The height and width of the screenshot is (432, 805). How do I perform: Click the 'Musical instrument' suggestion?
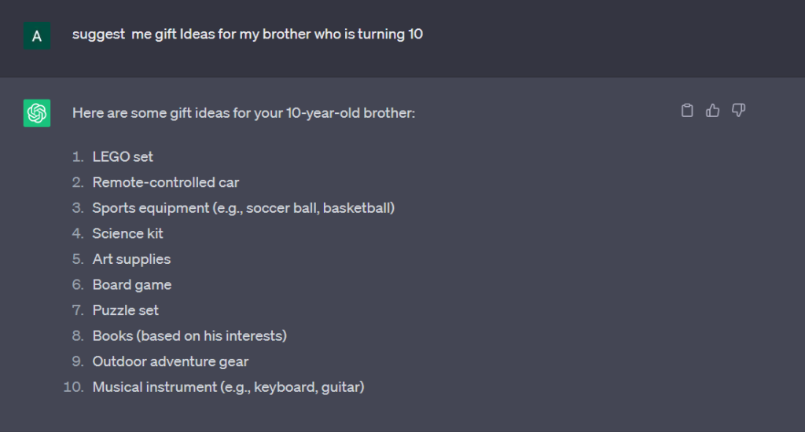[x=229, y=387]
